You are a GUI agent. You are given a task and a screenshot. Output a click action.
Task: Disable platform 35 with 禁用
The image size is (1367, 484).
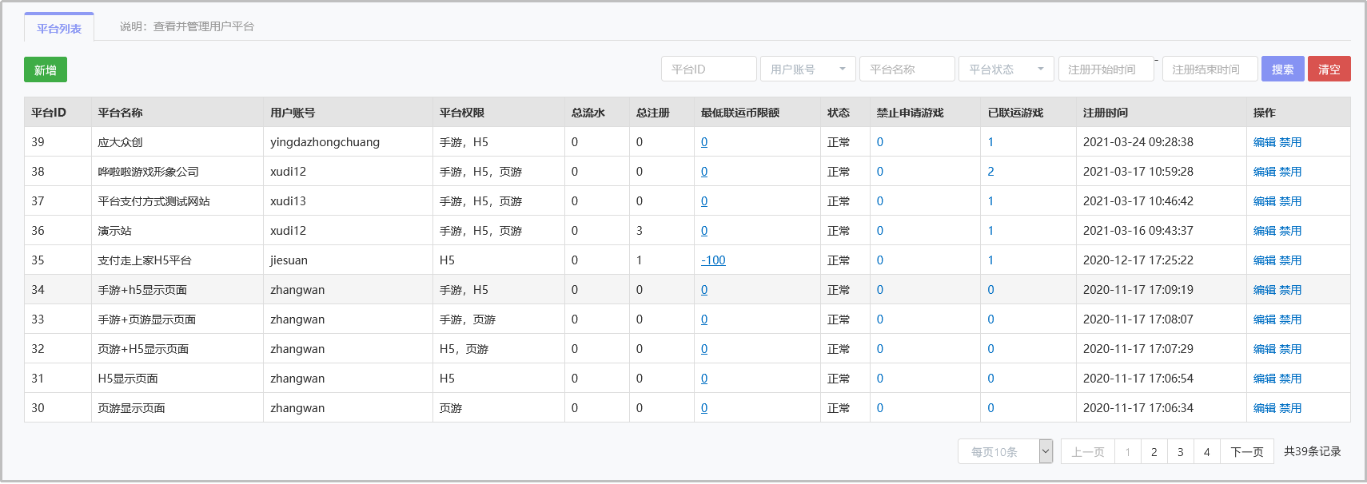(x=1289, y=260)
